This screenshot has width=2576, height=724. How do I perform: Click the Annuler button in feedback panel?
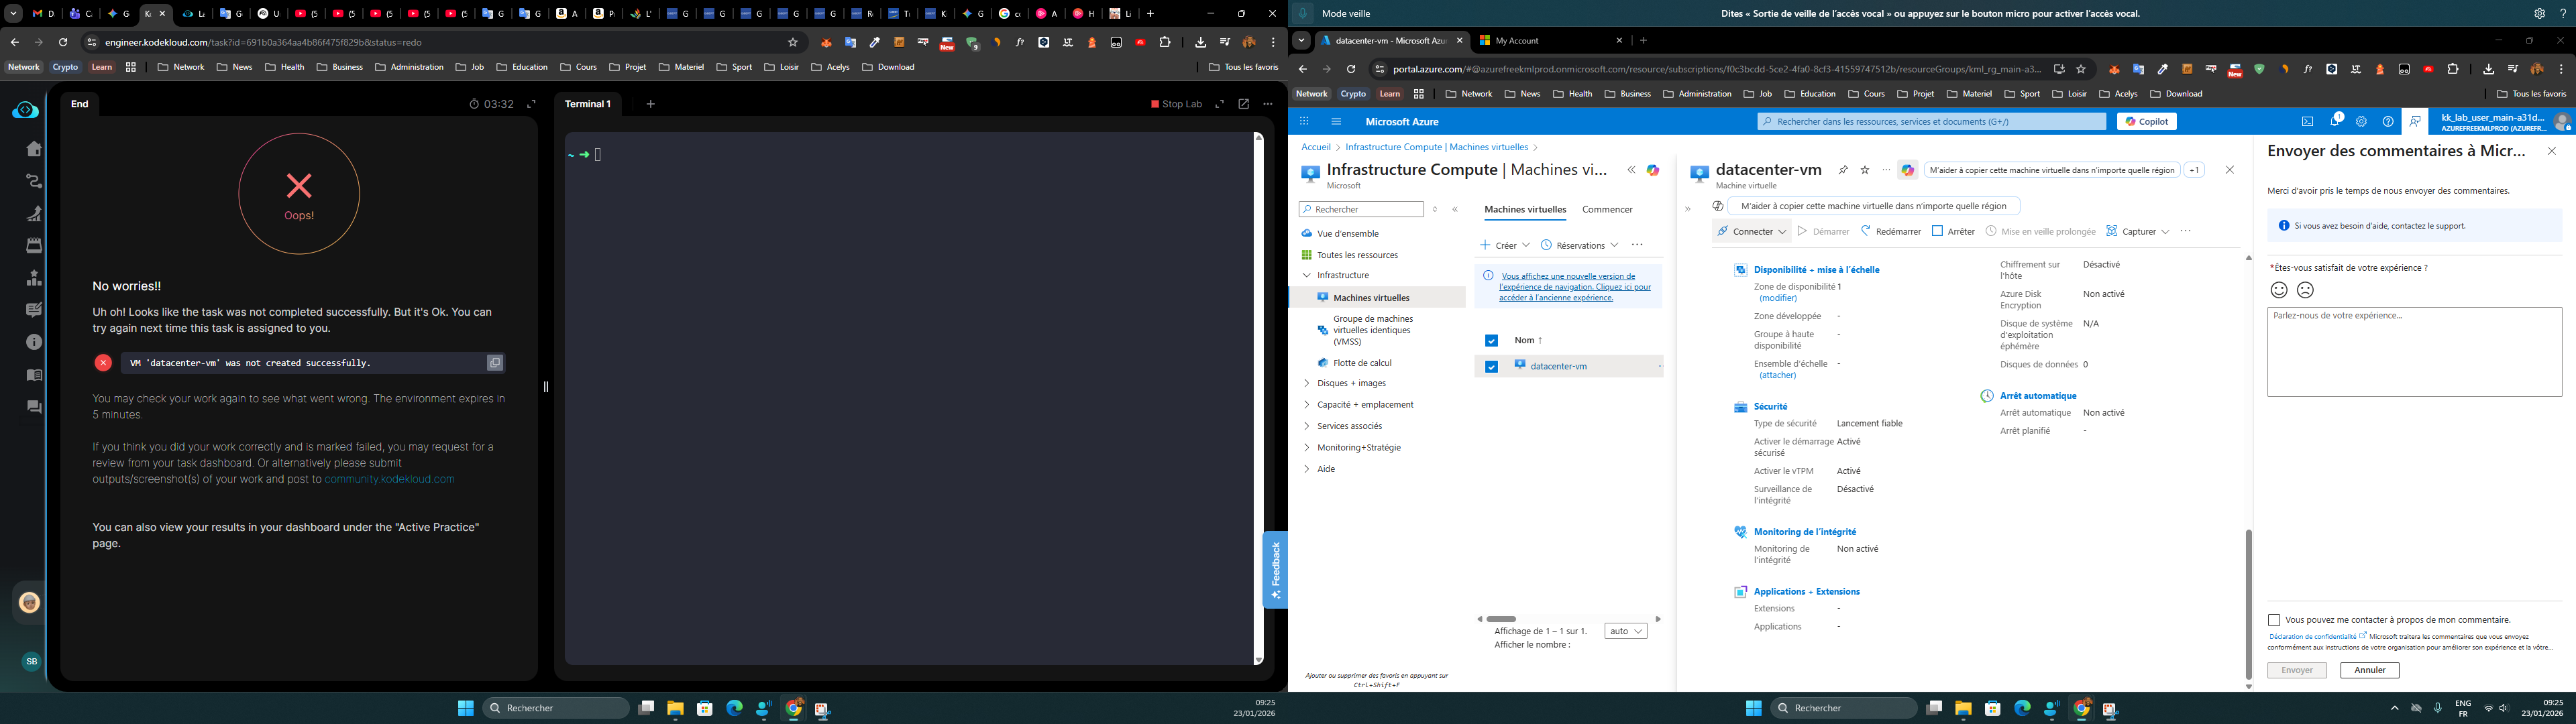[2369, 670]
